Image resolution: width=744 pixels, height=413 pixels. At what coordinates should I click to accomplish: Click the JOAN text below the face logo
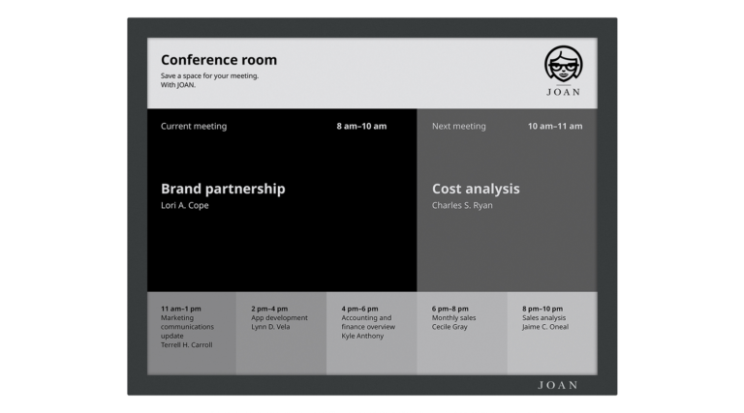click(563, 93)
